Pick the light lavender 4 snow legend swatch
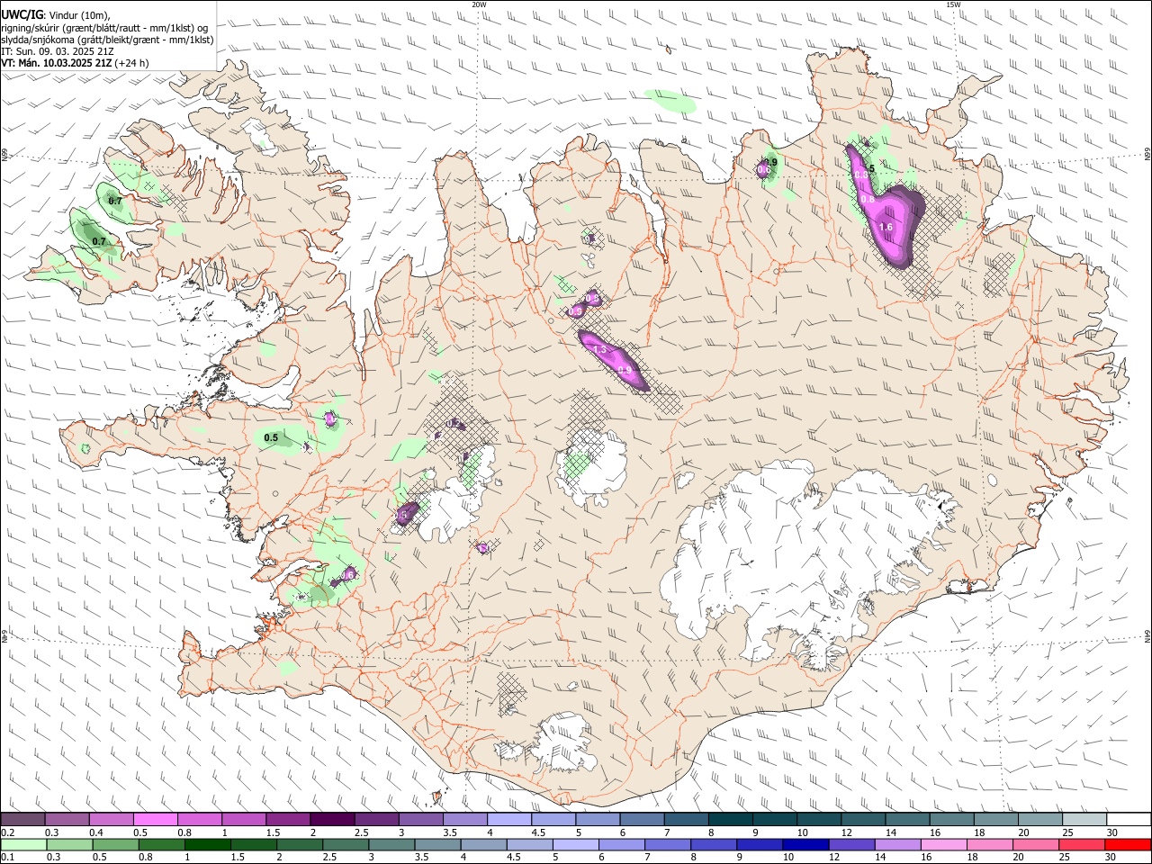Image resolution: width=1152 pixels, height=864 pixels. (x=508, y=820)
